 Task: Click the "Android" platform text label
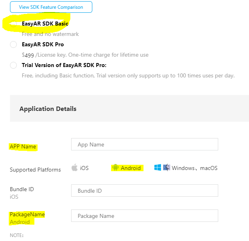click(x=131, y=168)
